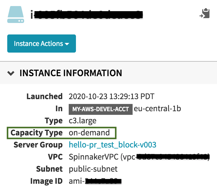Click the Image ID label

[46, 181]
